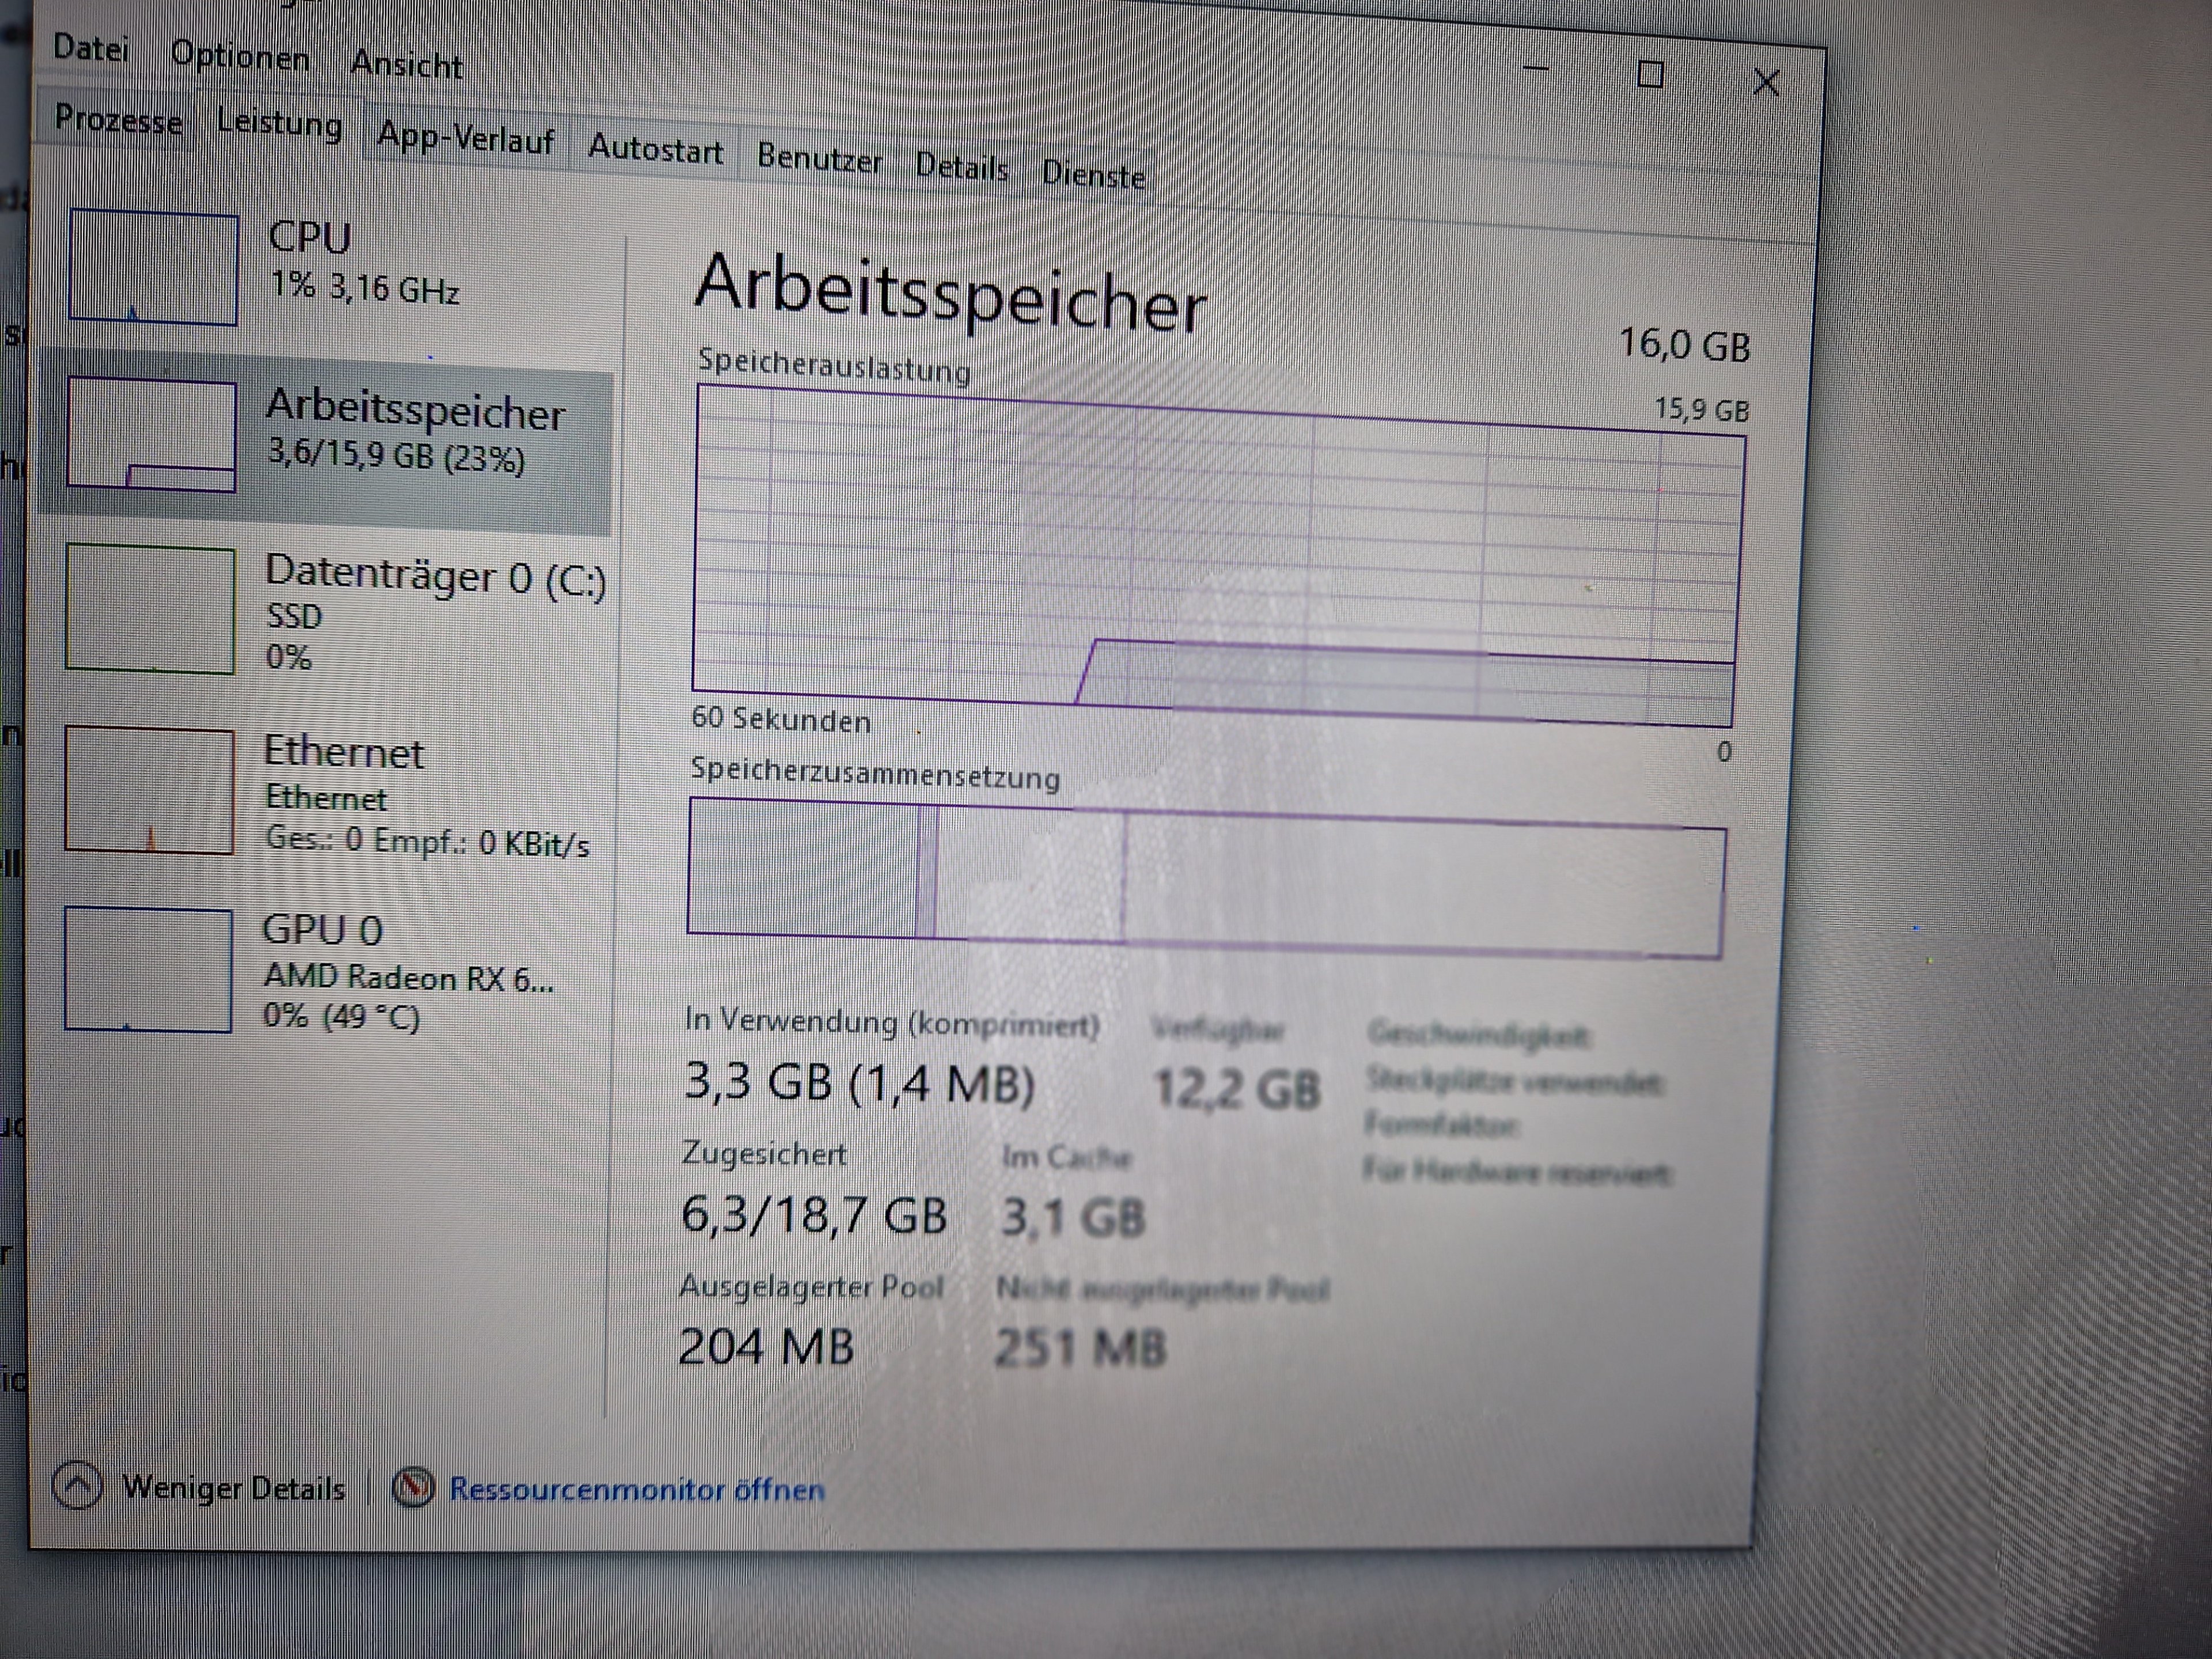Open Ressourcenmonitor öffnen link
Image resolution: width=2212 pixels, height=1659 pixels.
click(x=637, y=1490)
